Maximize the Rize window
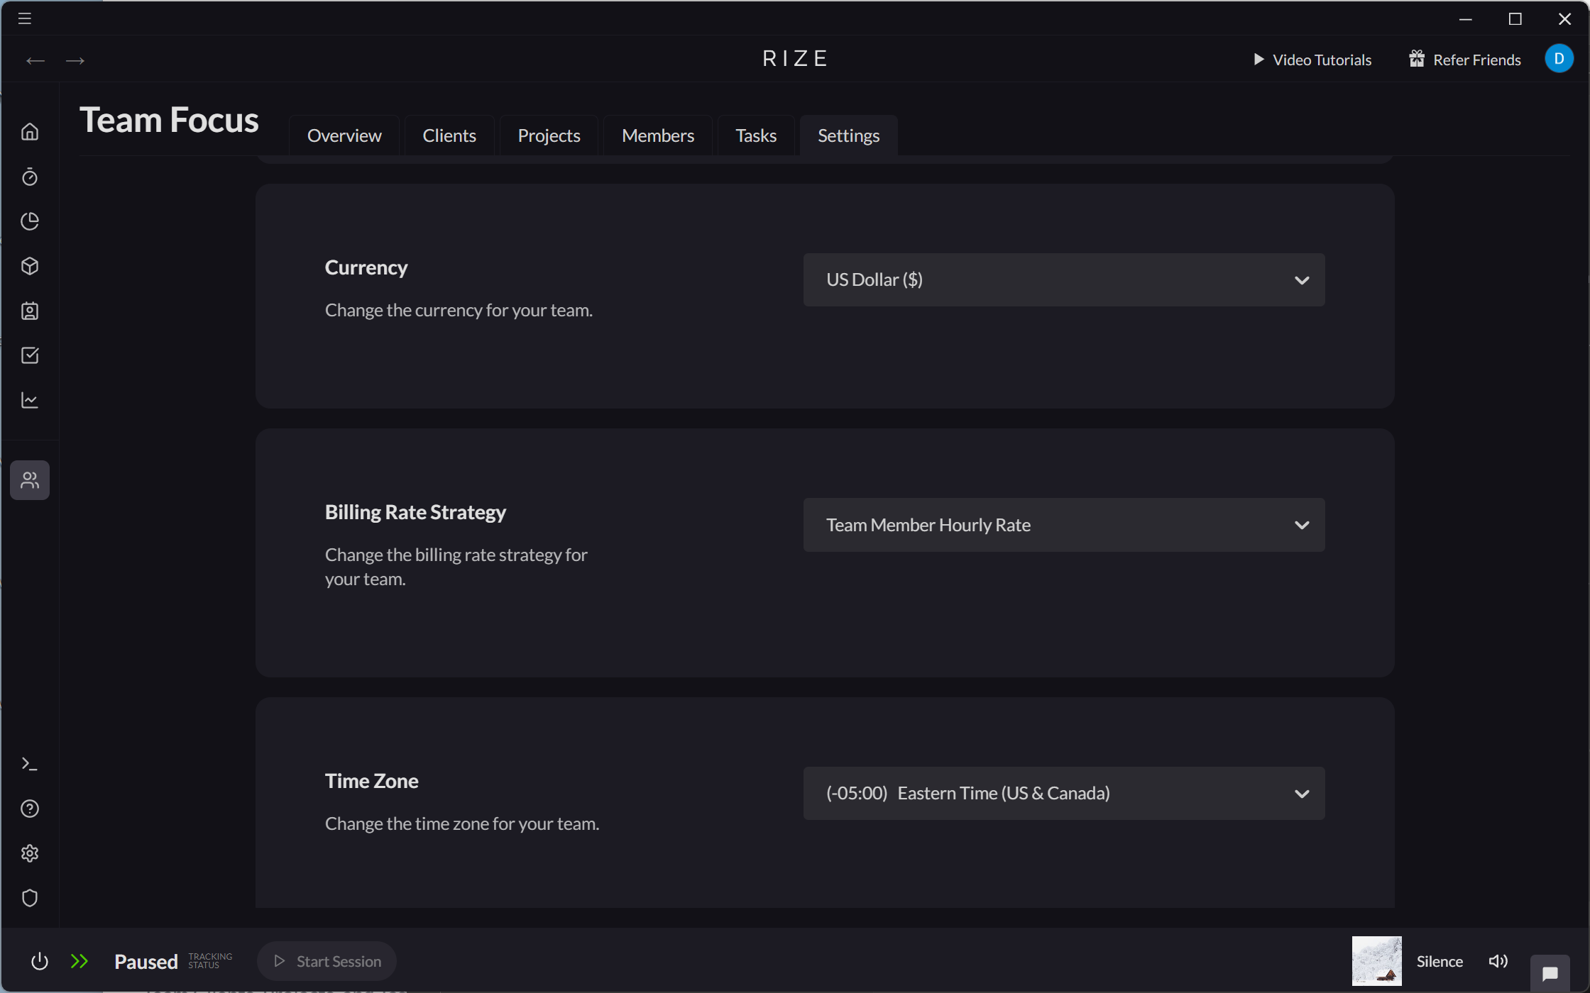The height and width of the screenshot is (993, 1590). [1515, 19]
